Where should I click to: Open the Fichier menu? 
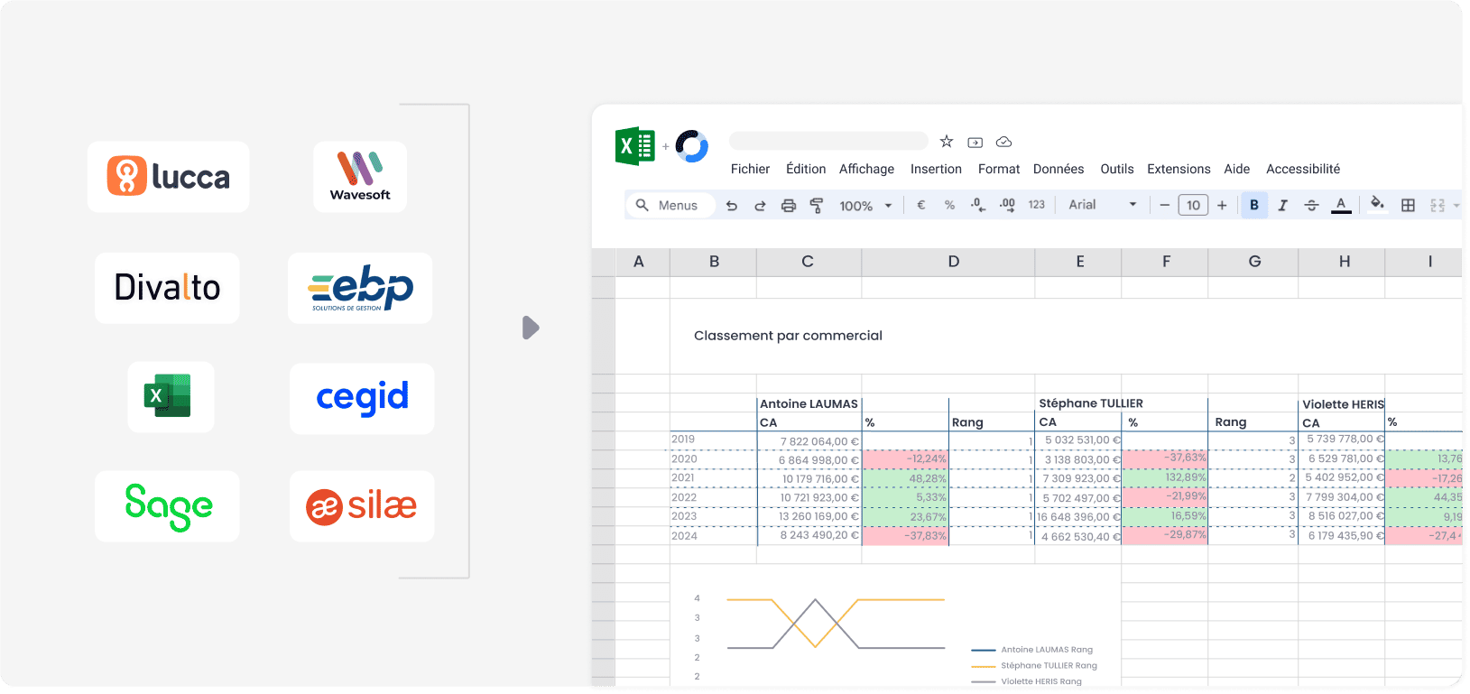750,169
